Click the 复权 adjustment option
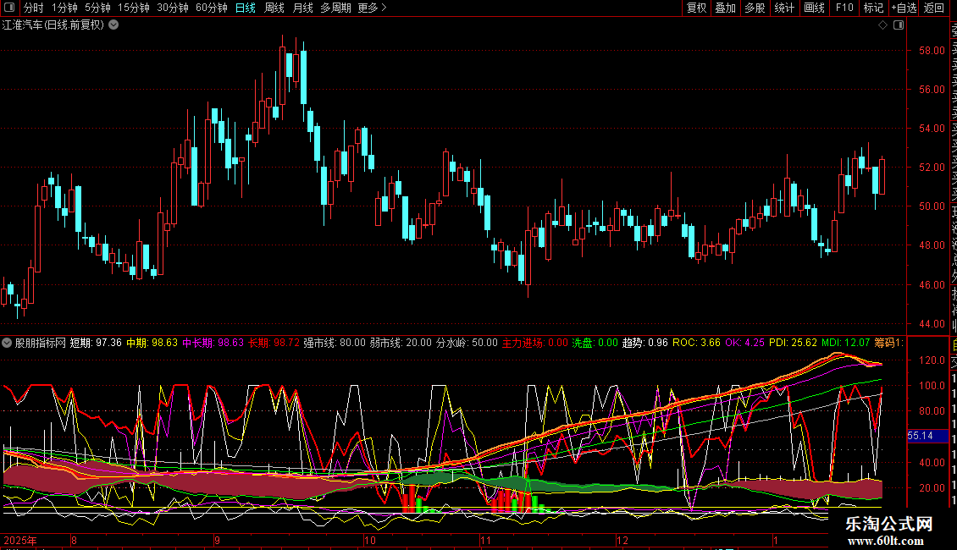 coord(696,8)
